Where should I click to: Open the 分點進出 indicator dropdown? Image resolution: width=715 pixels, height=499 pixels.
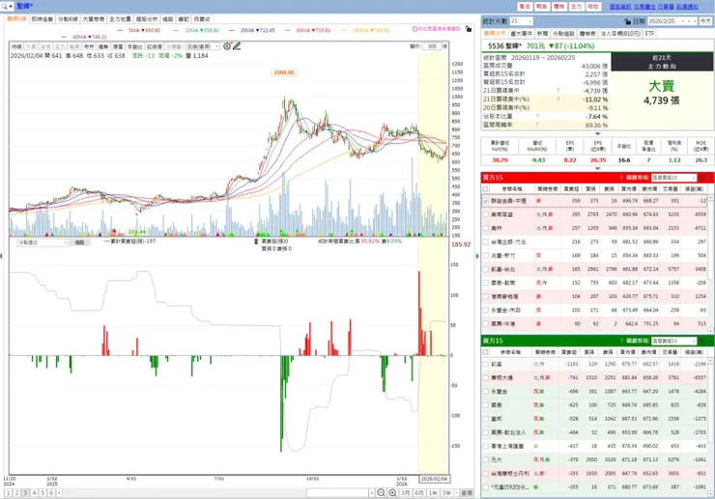click(43, 242)
